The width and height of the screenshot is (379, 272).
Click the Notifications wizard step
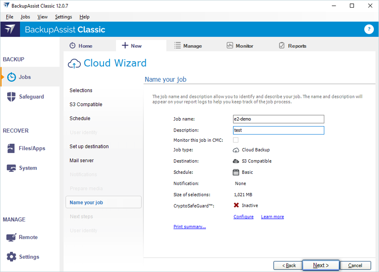tap(83, 175)
